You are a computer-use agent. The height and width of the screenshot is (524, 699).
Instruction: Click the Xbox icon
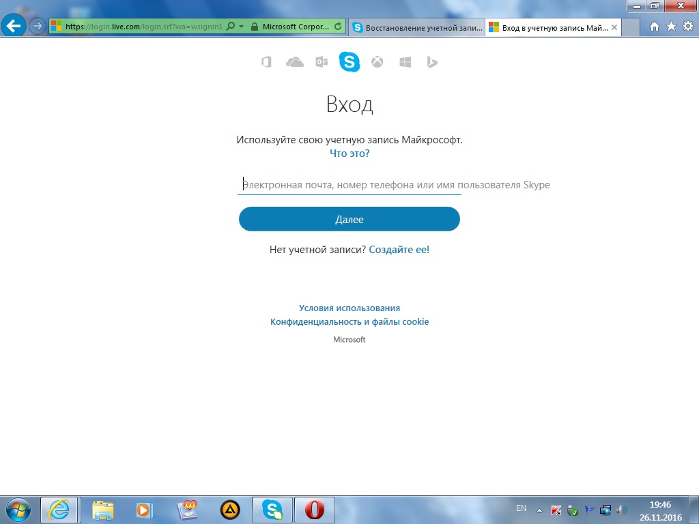click(x=377, y=63)
